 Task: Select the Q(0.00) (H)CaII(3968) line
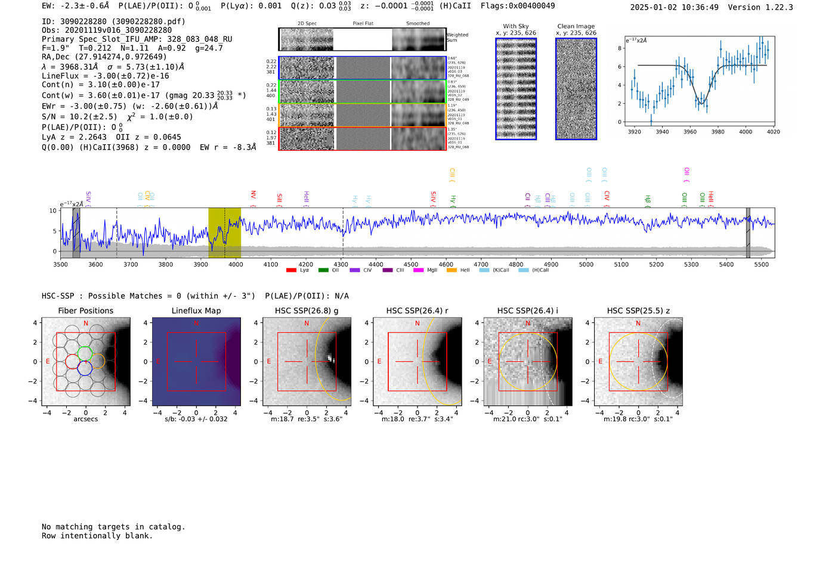coord(149,147)
